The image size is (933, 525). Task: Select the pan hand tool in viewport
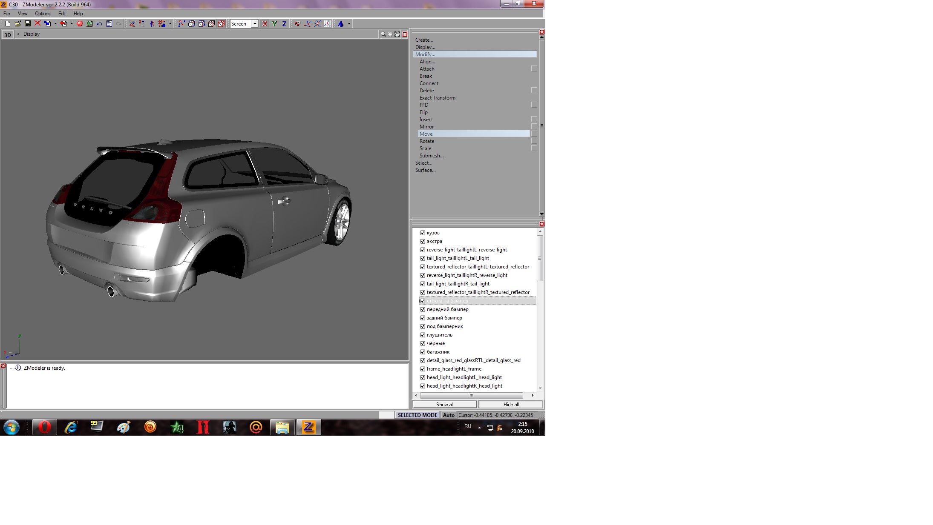tap(390, 34)
